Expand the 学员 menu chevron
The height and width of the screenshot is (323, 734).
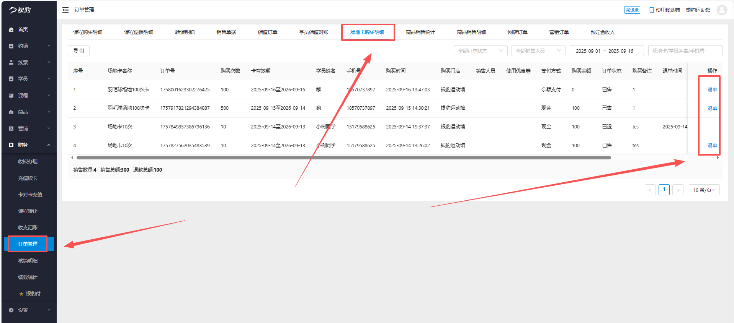click(x=49, y=79)
